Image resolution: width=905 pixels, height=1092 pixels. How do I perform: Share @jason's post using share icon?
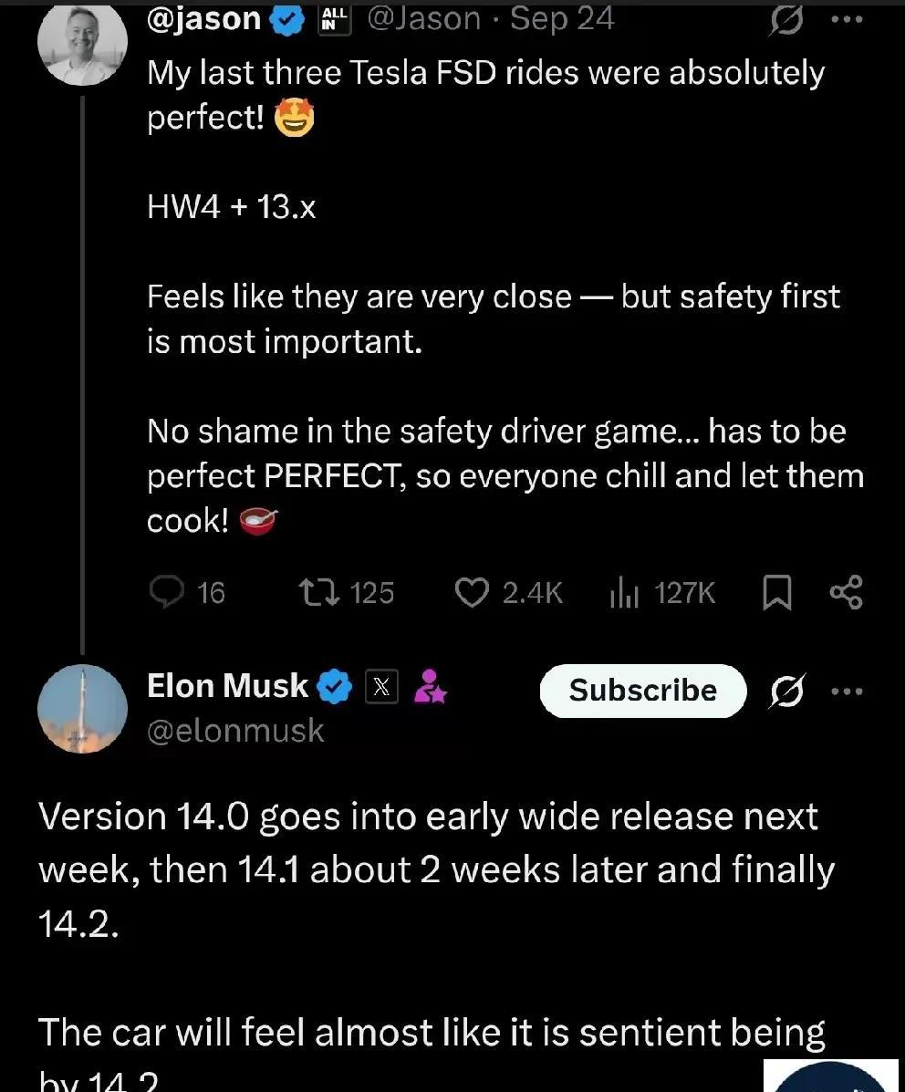coord(846,594)
